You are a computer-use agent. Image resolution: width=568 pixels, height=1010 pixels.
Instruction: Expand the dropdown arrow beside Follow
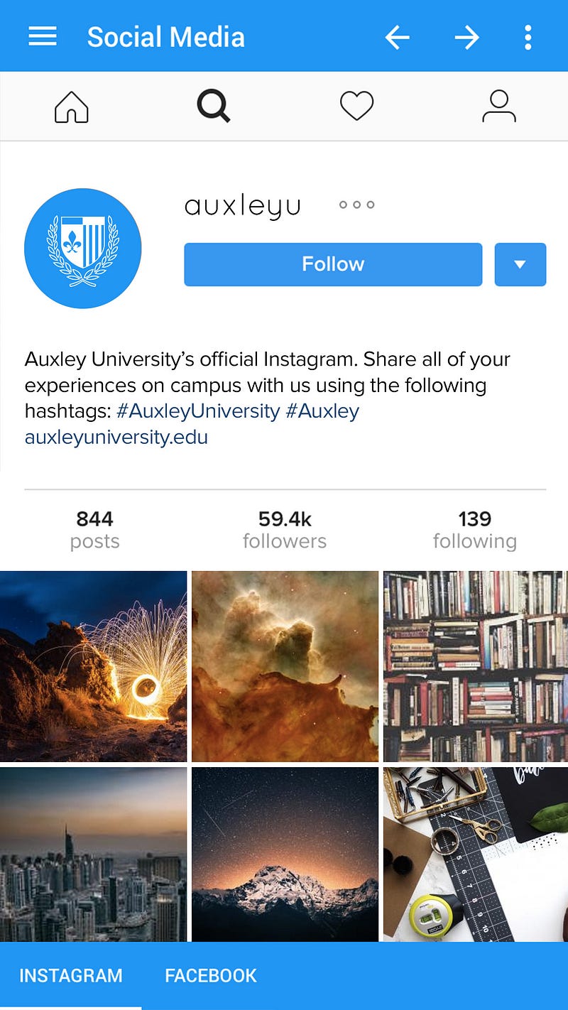pyautogui.click(x=520, y=264)
